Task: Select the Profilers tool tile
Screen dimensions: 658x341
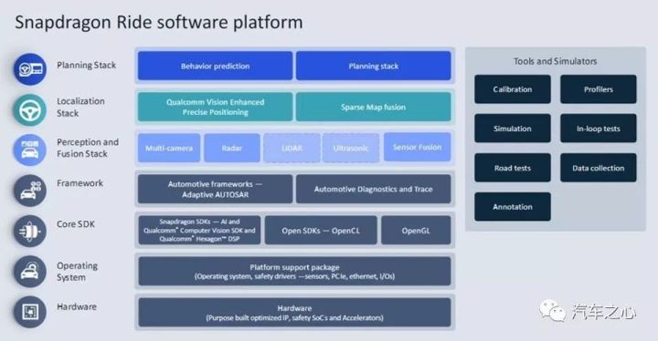Action: (x=598, y=89)
